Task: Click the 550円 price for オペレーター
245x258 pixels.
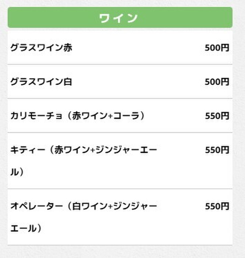Action: point(217,206)
